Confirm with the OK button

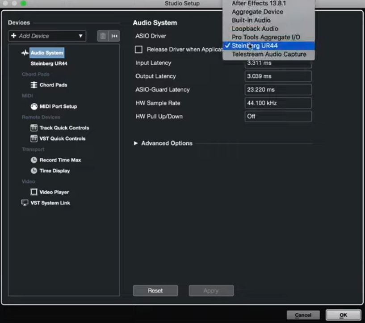tap(344, 315)
